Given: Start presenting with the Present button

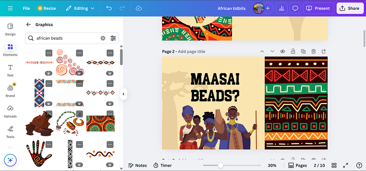Looking at the screenshot, I should 319,8.
